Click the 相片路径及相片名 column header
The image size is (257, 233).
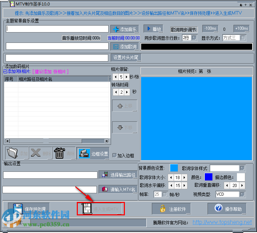click(x=64, y=79)
